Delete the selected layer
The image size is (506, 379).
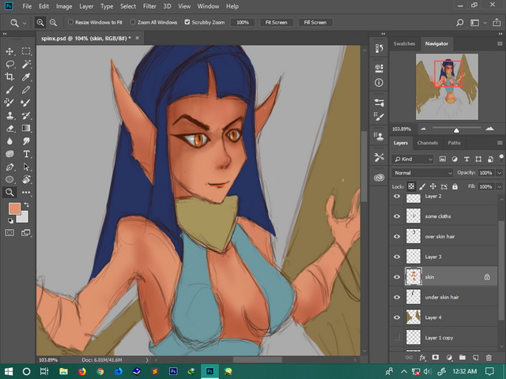pyautogui.click(x=489, y=357)
